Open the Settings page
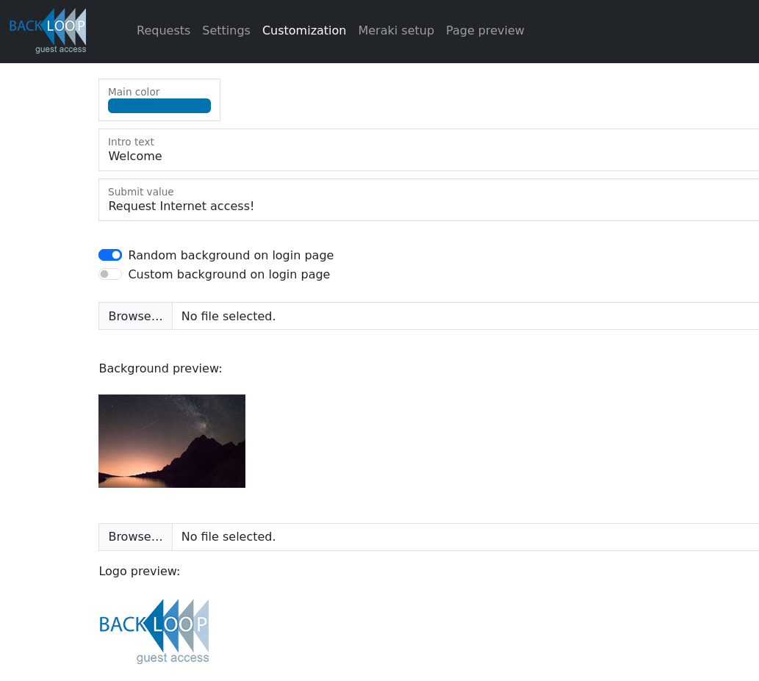 click(x=226, y=30)
